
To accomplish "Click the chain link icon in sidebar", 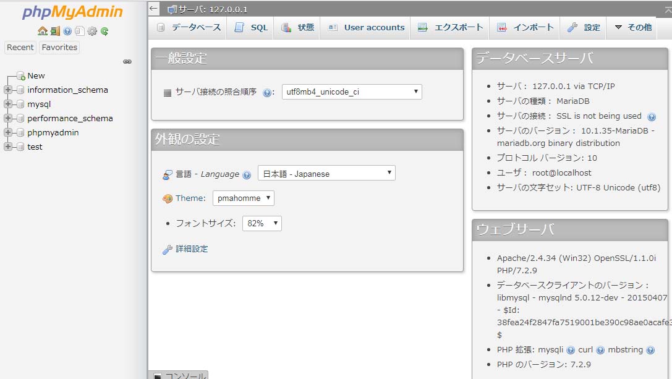I will pos(127,61).
